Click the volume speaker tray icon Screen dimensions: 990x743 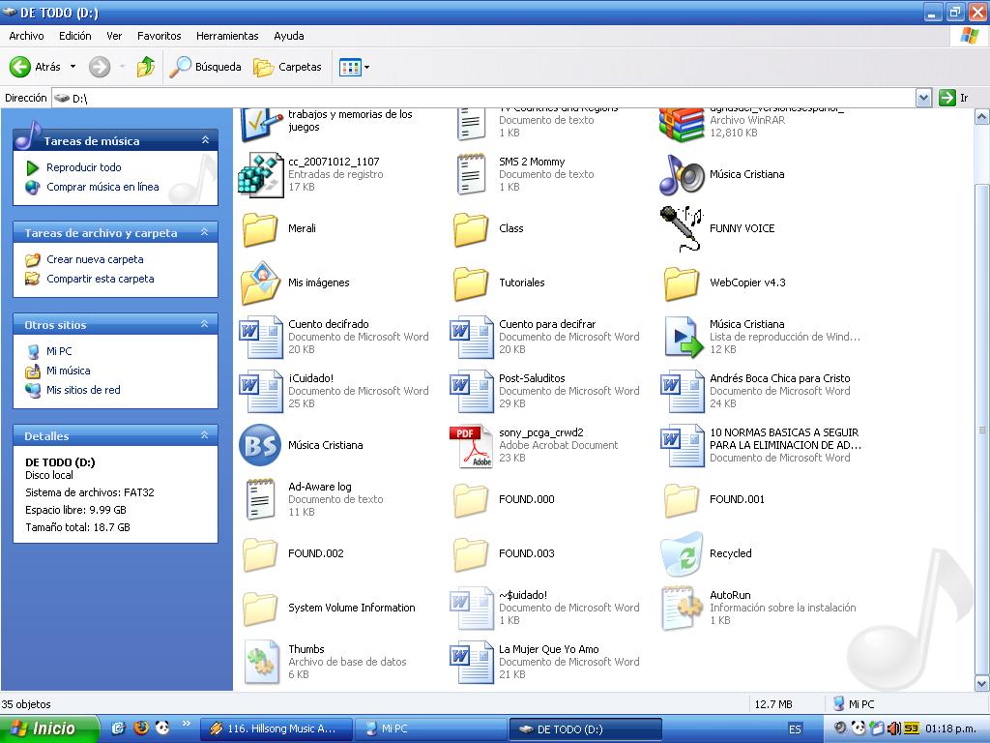coord(893,728)
